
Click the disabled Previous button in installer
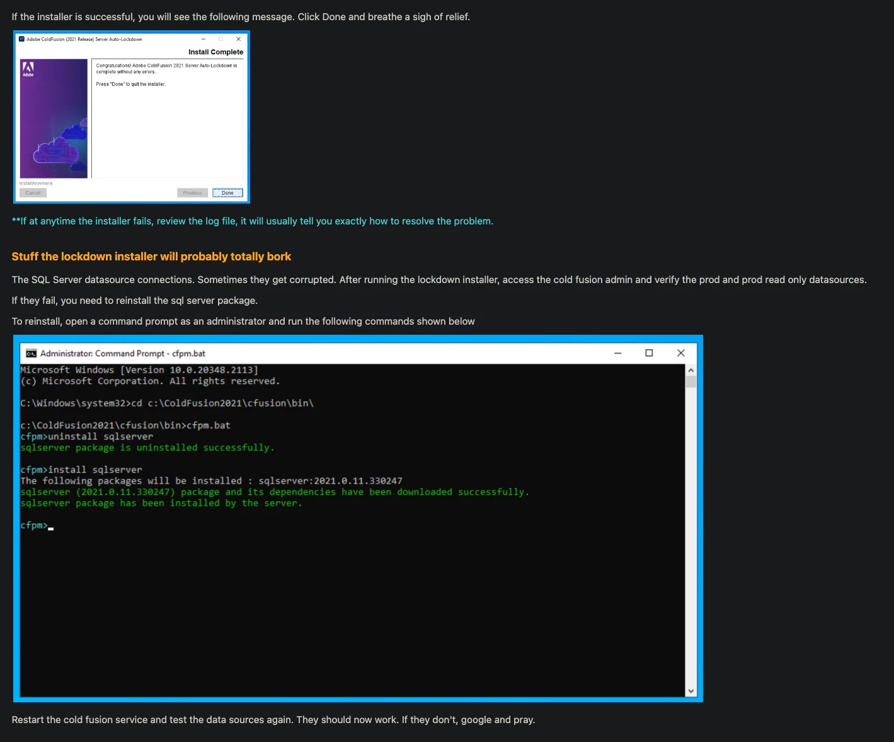tap(192, 193)
